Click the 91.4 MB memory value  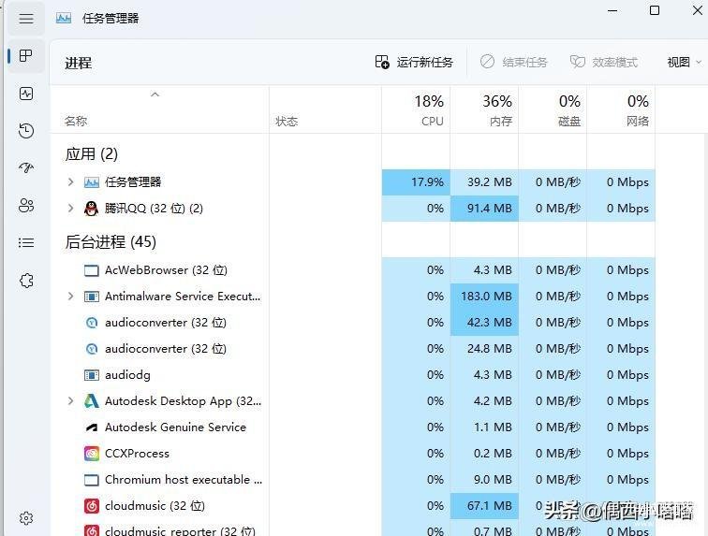pyautogui.click(x=490, y=209)
